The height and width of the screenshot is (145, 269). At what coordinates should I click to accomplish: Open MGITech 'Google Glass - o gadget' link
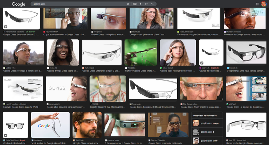click(246, 107)
